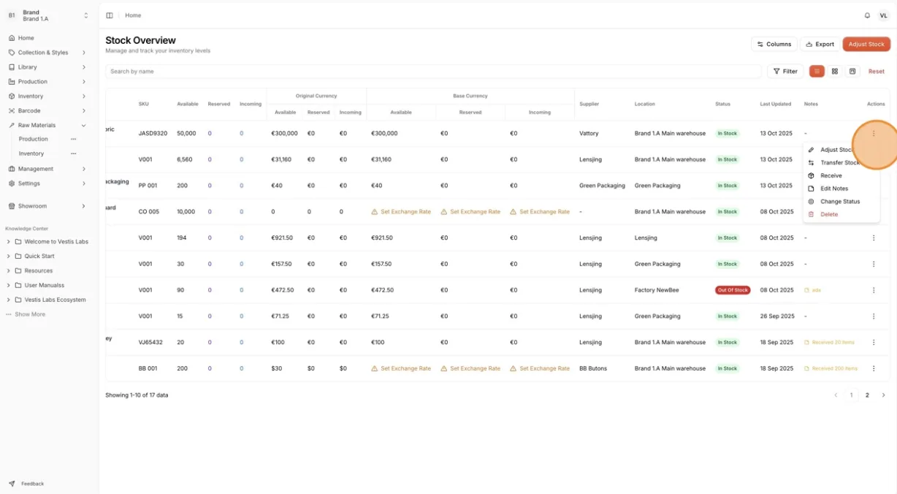Open the Library section
The height and width of the screenshot is (494, 897).
pyautogui.click(x=47, y=67)
